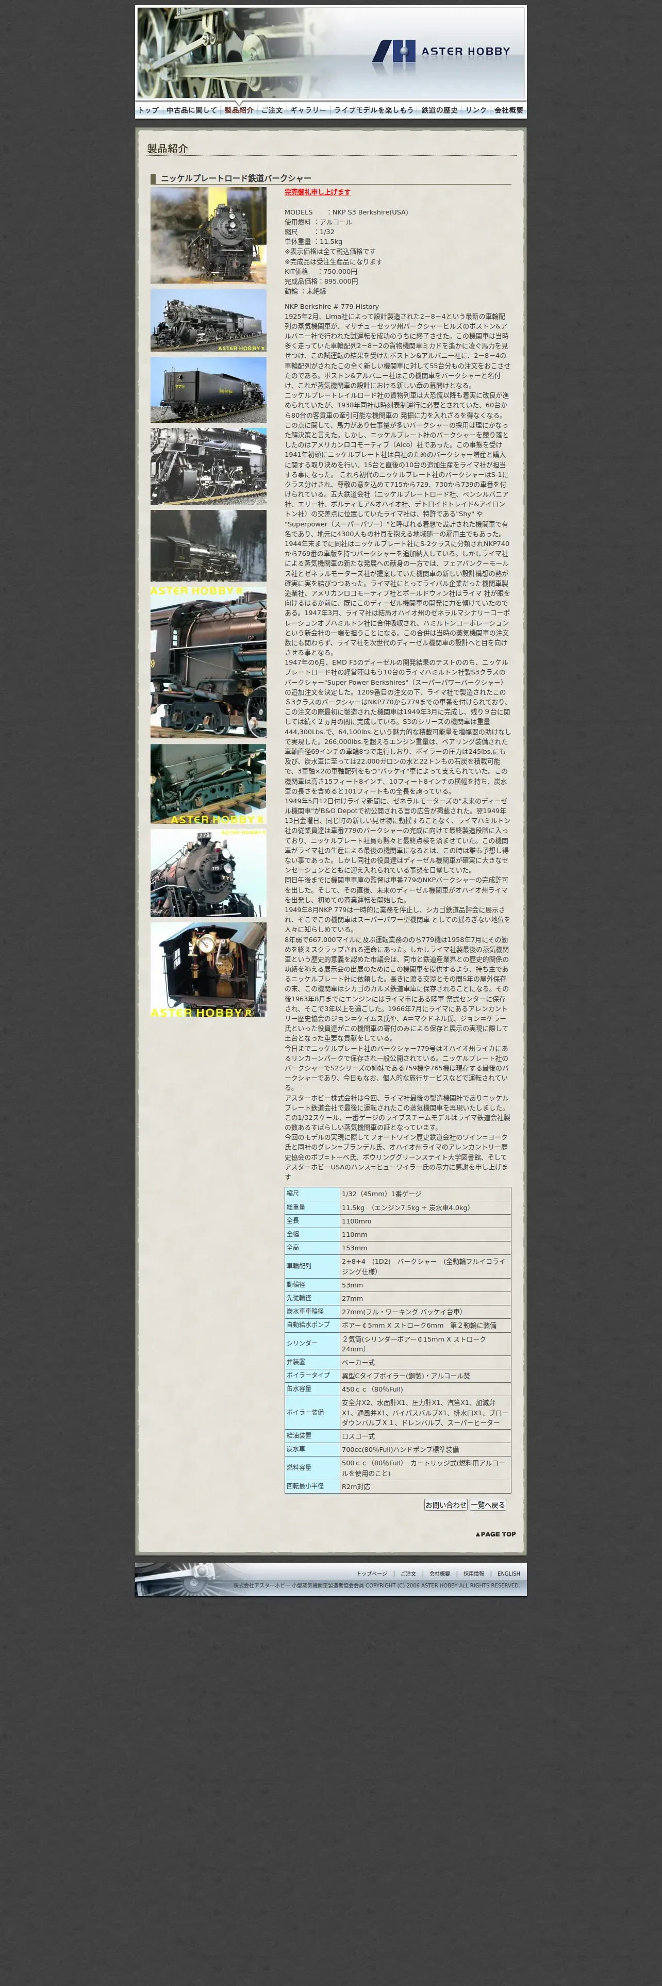662x1986 pixels.
Task: Click the 車輪配列 spec table label
Action: click(312, 1266)
